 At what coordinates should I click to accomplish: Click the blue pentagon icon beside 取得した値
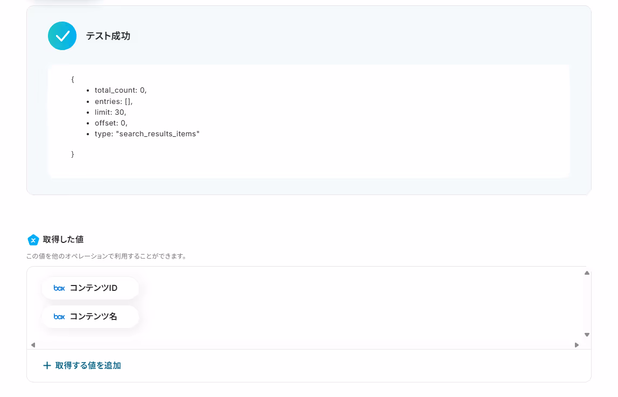coord(33,240)
